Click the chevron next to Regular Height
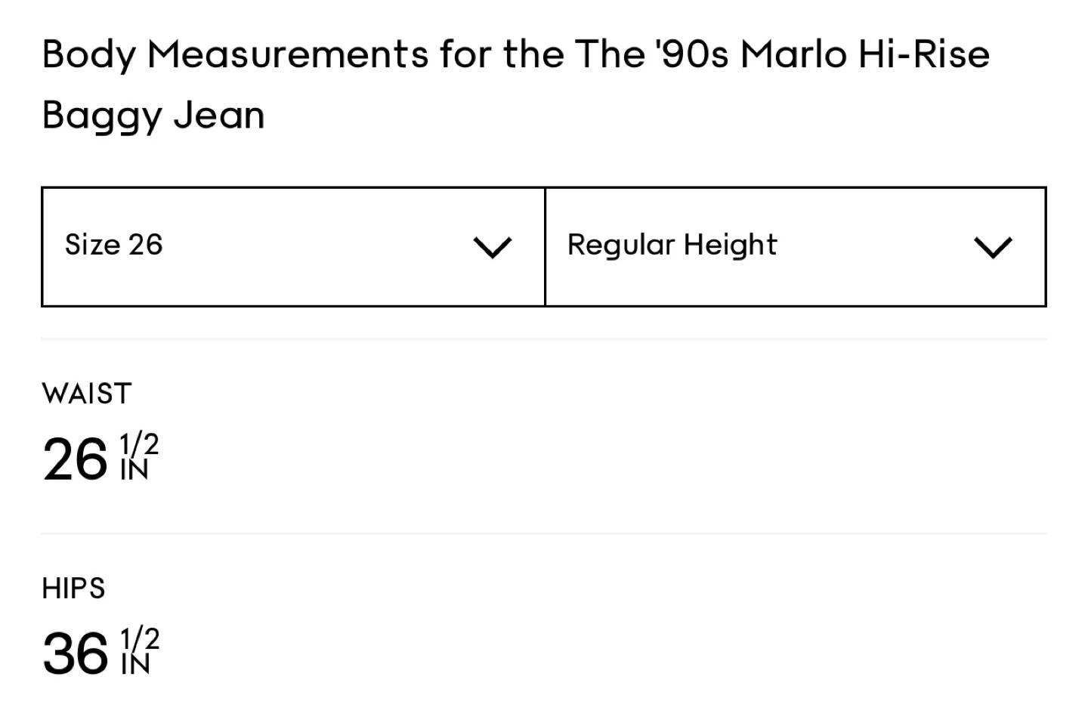The height and width of the screenshot is (723, 1088). (993, 247)
